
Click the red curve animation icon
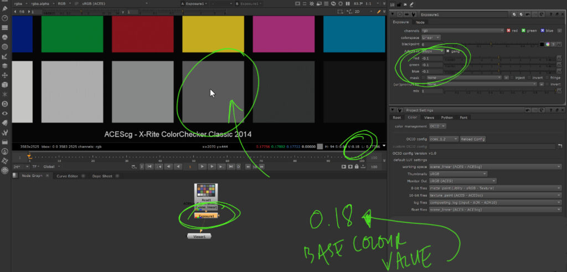pos(560,58)
